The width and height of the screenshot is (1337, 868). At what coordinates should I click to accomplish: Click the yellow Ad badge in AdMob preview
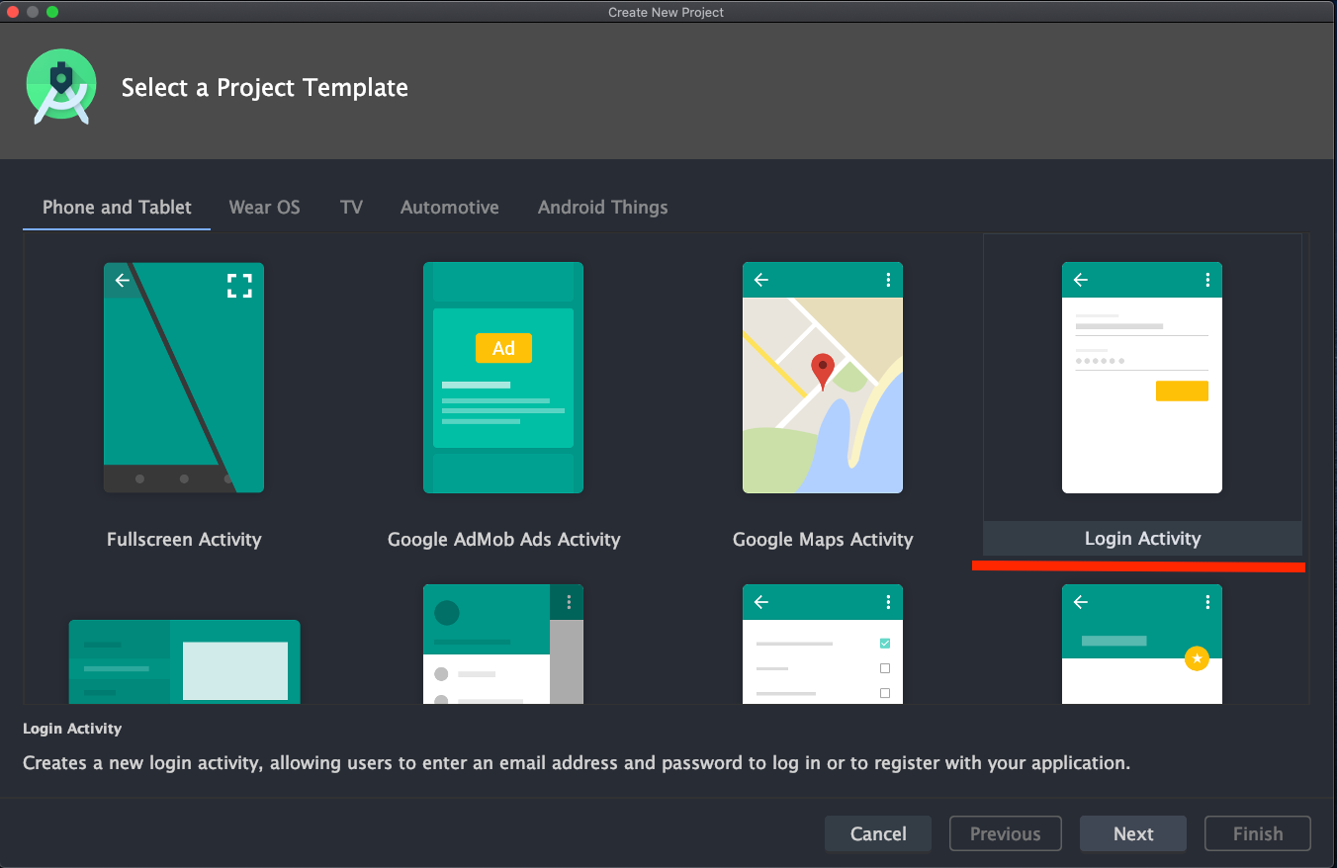503,348
